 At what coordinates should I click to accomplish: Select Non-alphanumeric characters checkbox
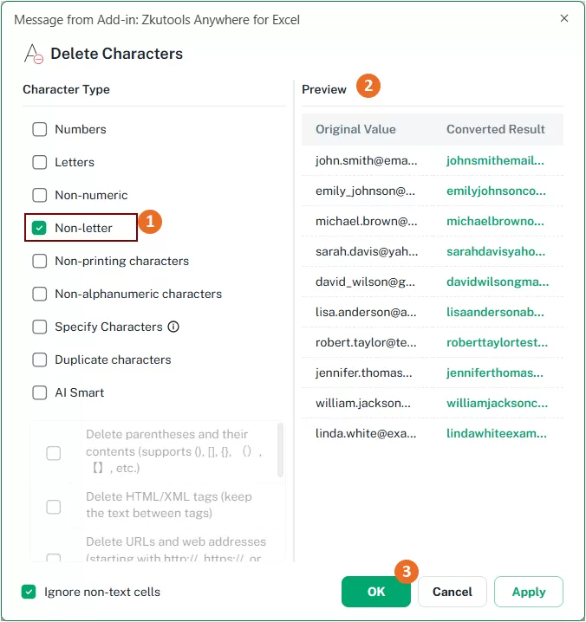coord(40,294)
